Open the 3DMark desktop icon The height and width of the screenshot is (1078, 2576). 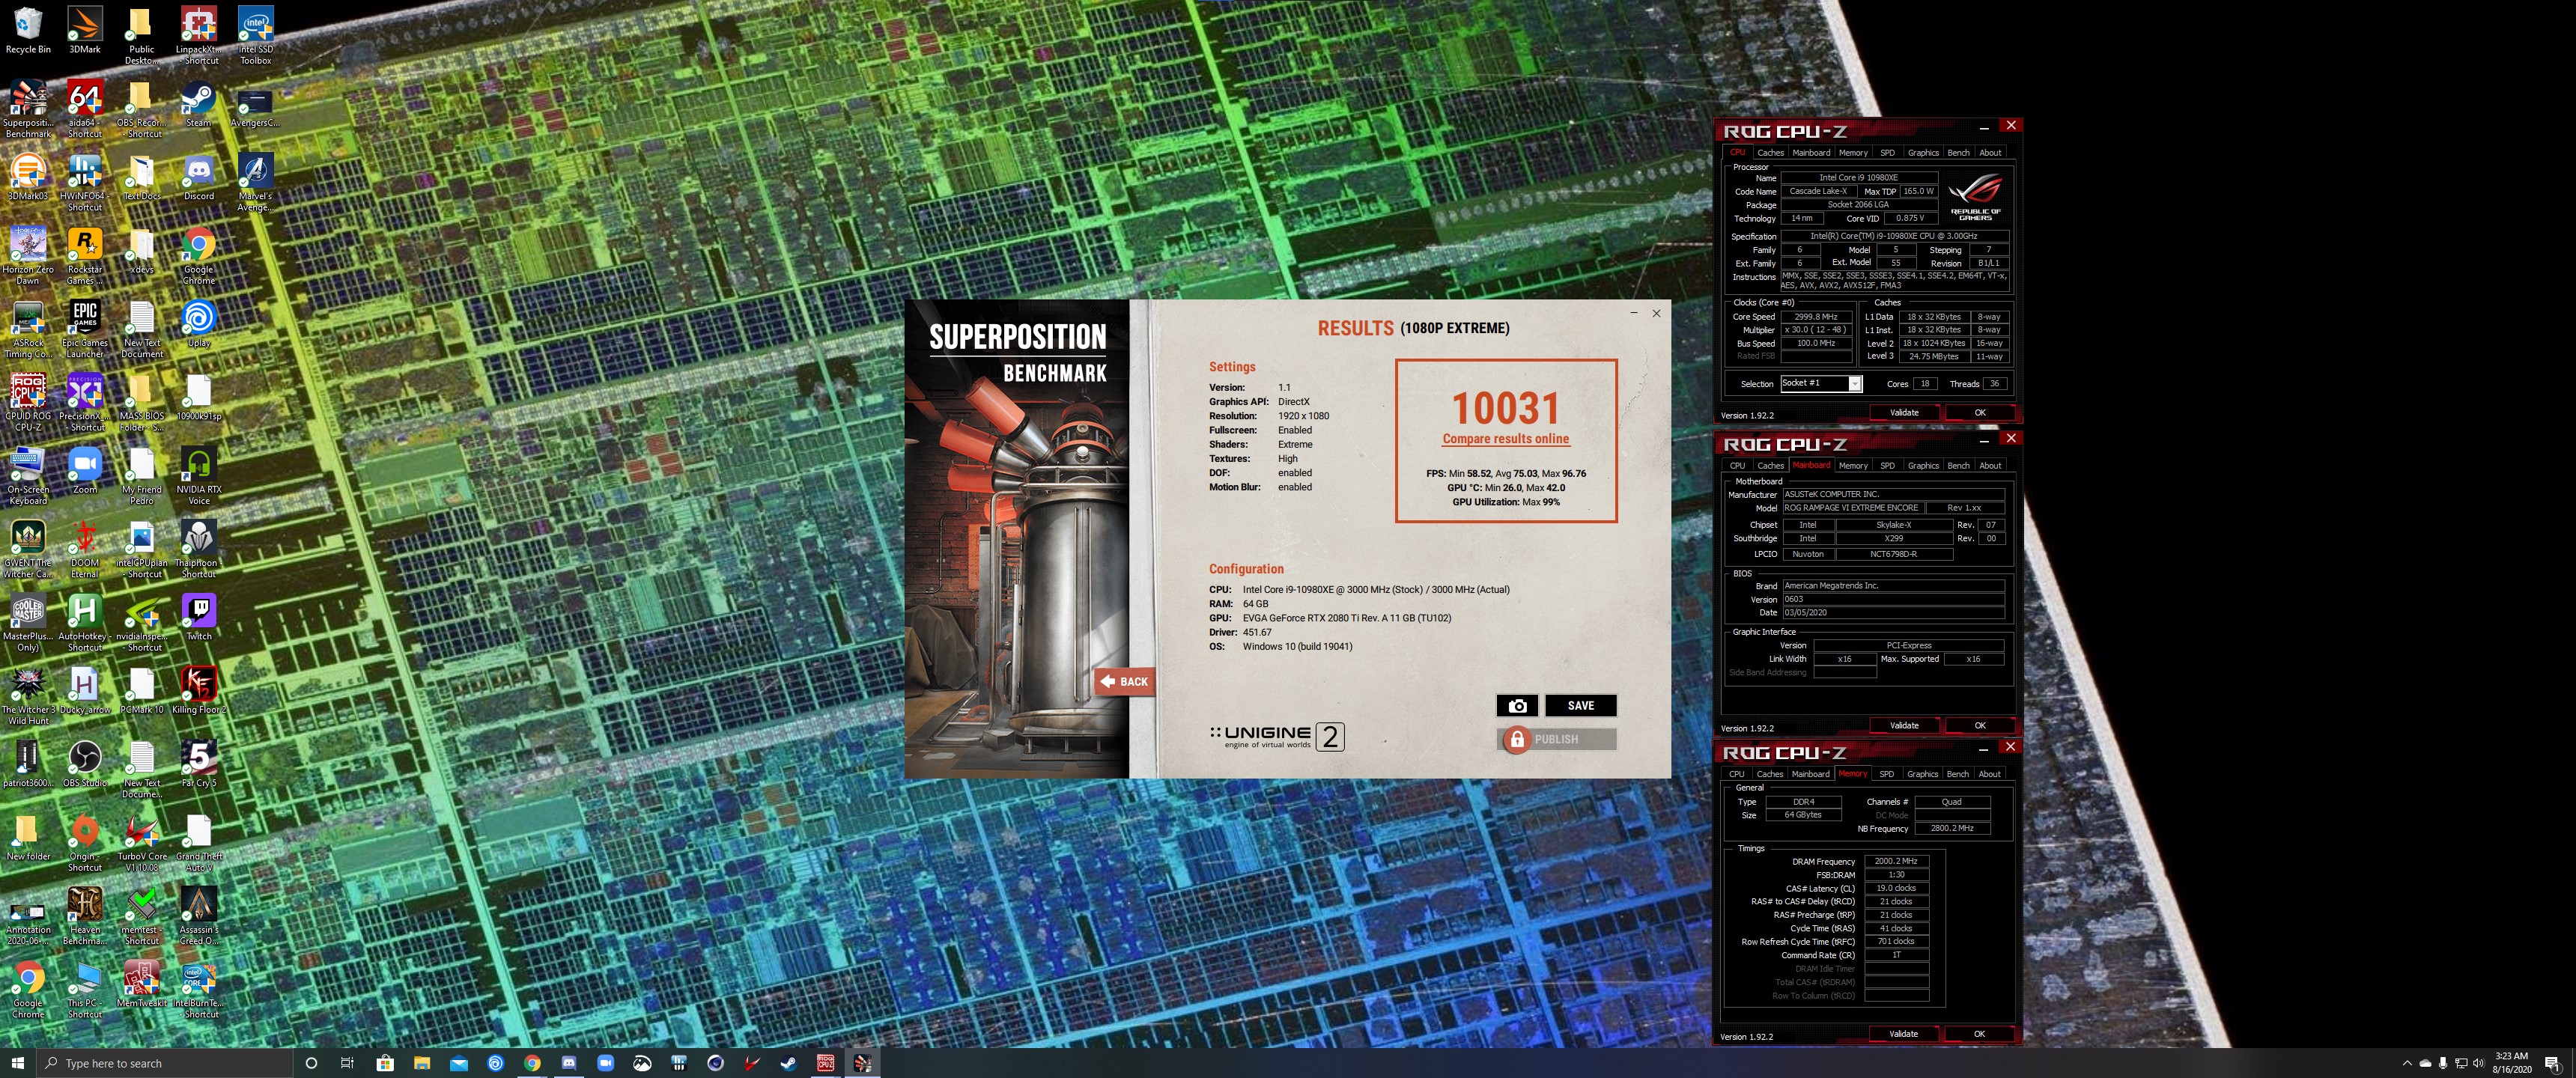click(x=85, y=30)
